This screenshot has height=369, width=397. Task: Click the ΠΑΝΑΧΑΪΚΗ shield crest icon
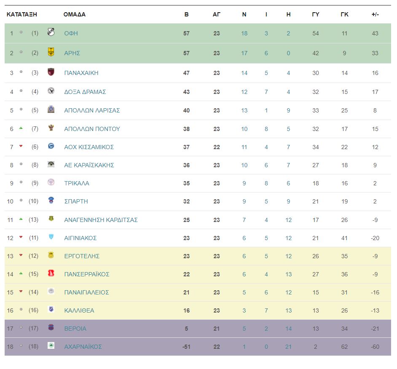pyautogui.click(x=51, y=72)
